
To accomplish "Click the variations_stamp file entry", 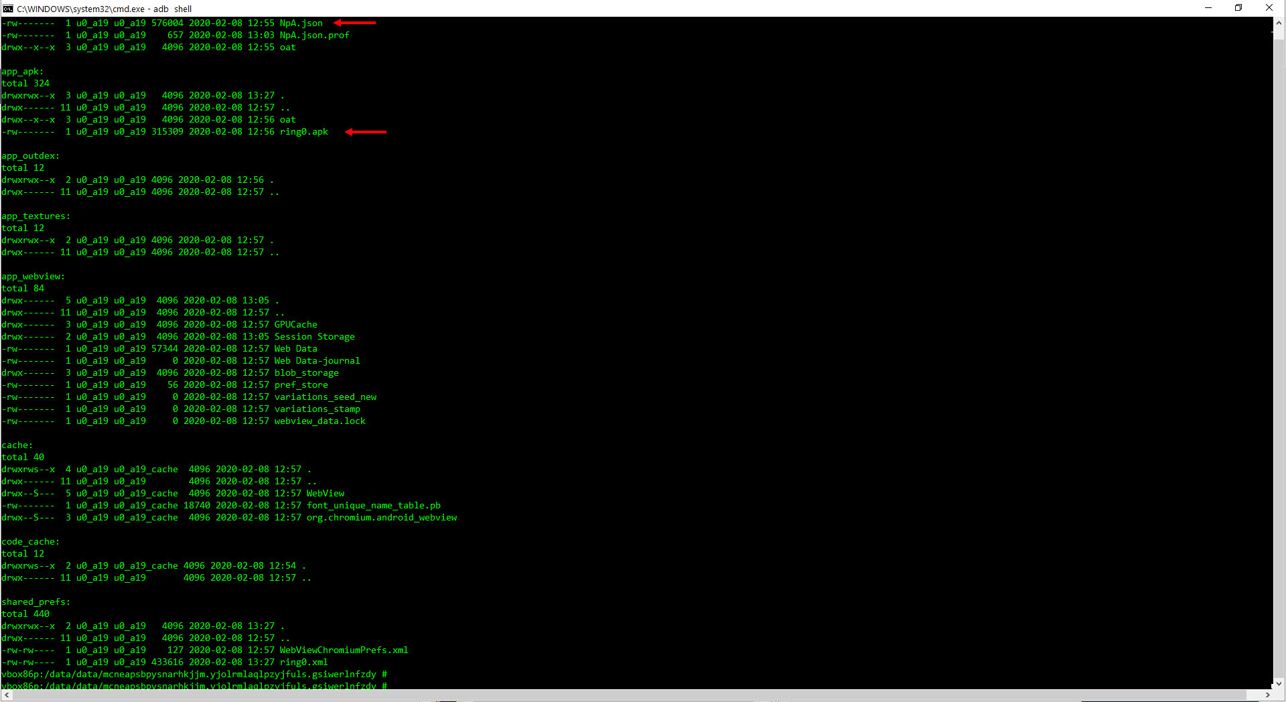I will point(317,409).
